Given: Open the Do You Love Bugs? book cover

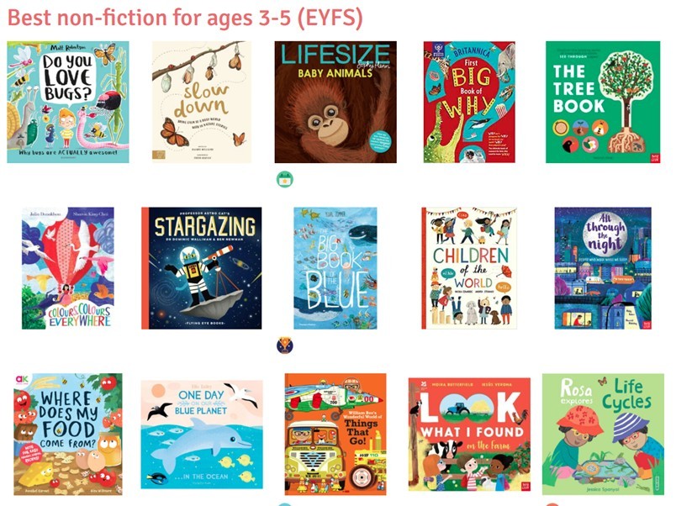Looking at the screenshot, I should click(x=68, y=103).
